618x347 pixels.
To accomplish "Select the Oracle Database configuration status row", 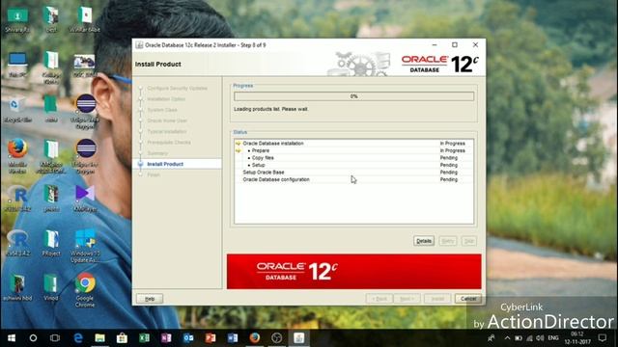I will (354, 179).
